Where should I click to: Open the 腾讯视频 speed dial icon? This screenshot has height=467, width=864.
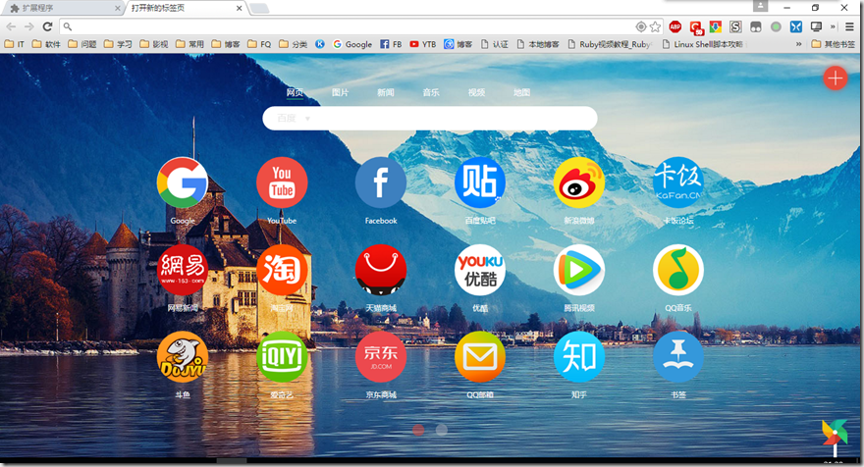579,270
